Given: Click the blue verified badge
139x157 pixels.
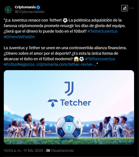Looking at the screenshot, I should tap(38, 7).
